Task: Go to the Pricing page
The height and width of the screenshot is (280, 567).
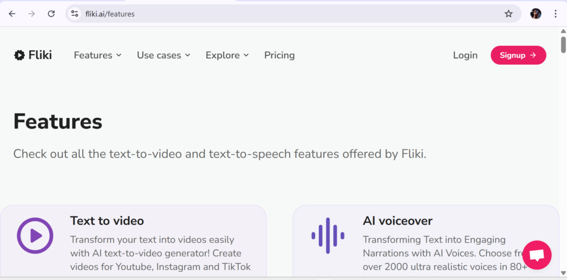Action: coord(279,55)
